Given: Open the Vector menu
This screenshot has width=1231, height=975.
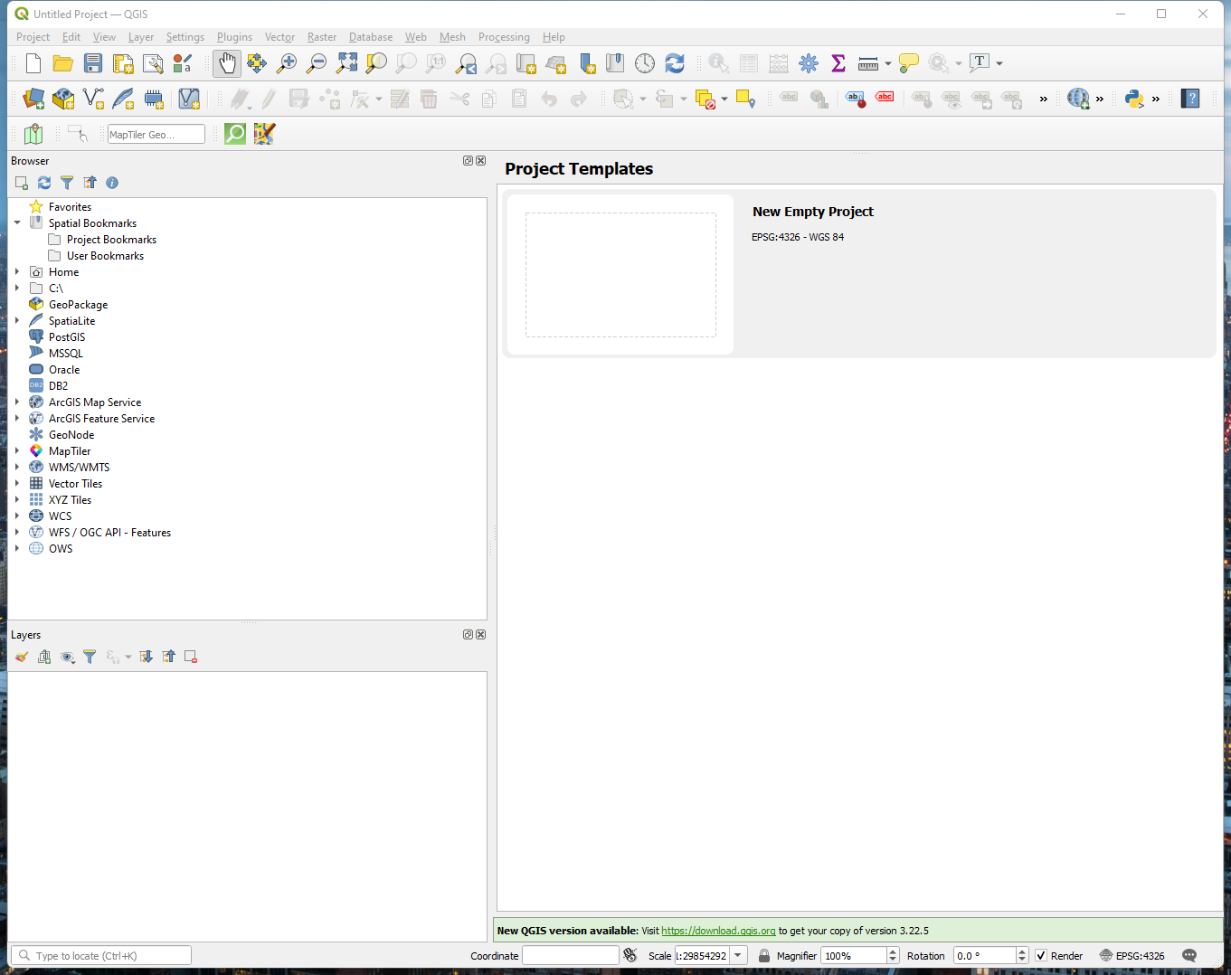Looking at the screenshot, I should pos(279,37).
